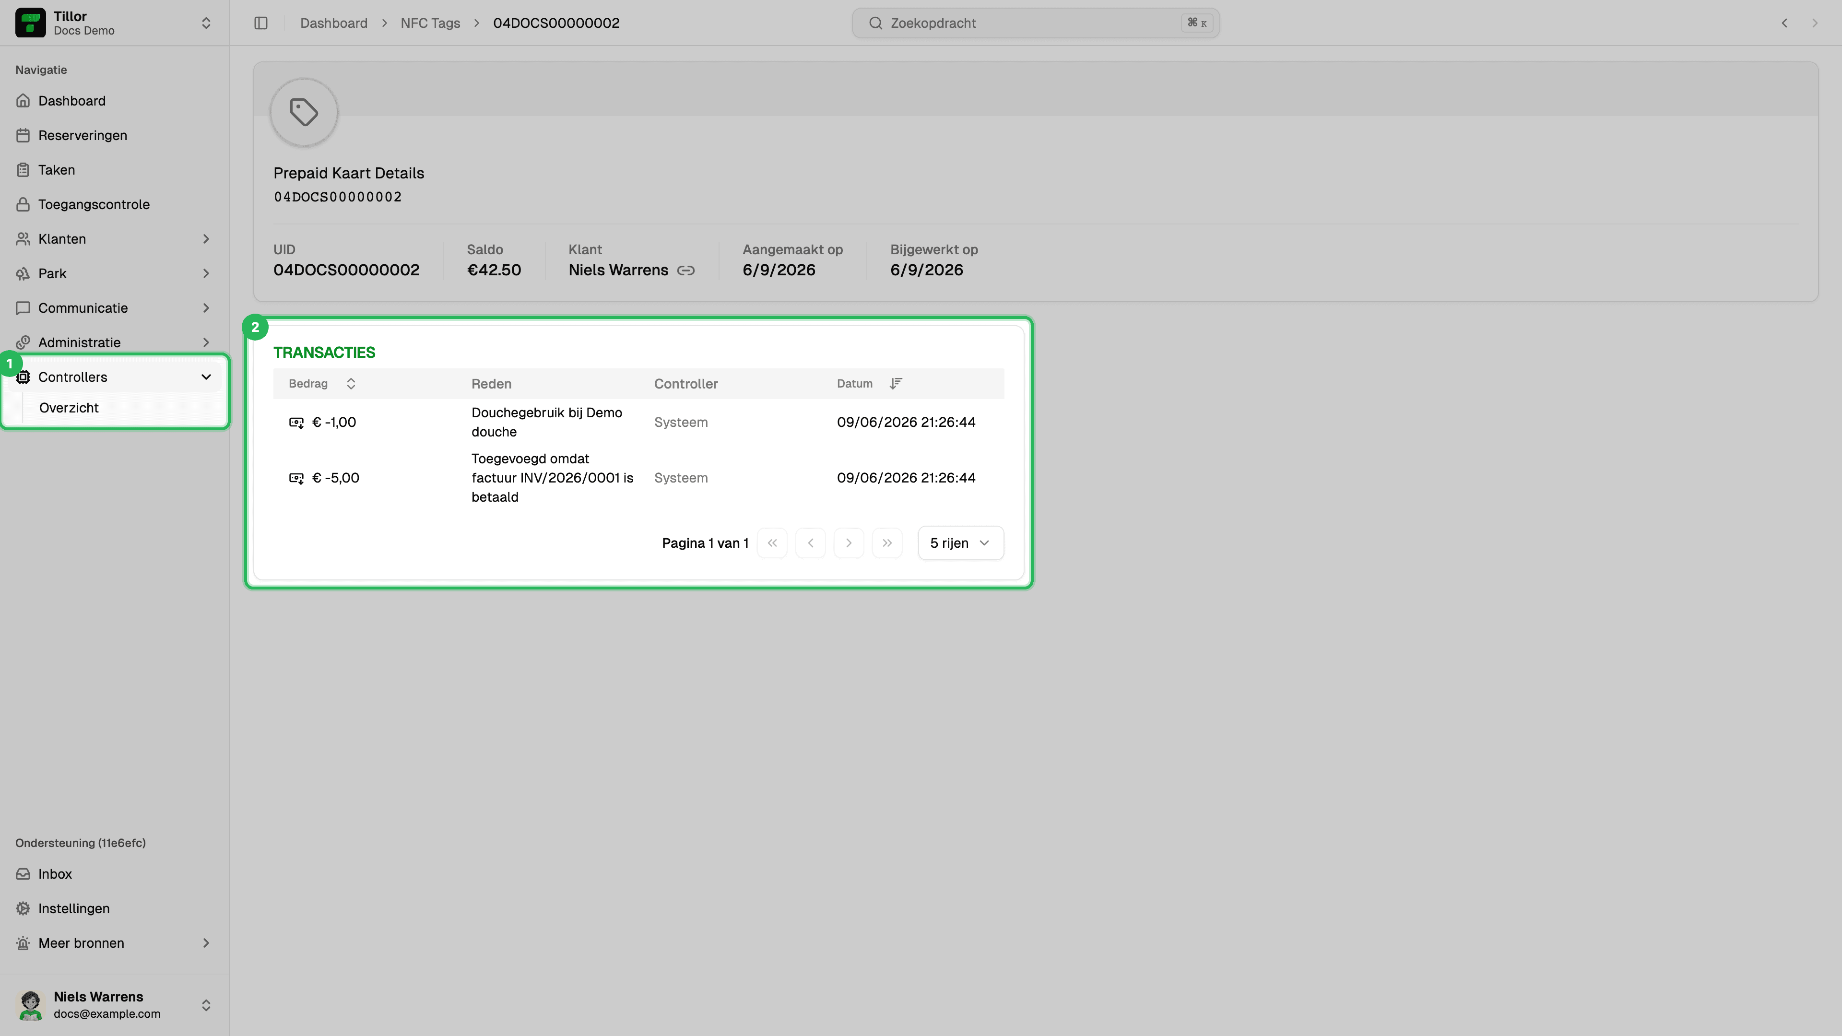Click the prepaid card tag icon
1842x1036 pixels.
(x=304, y=112)
